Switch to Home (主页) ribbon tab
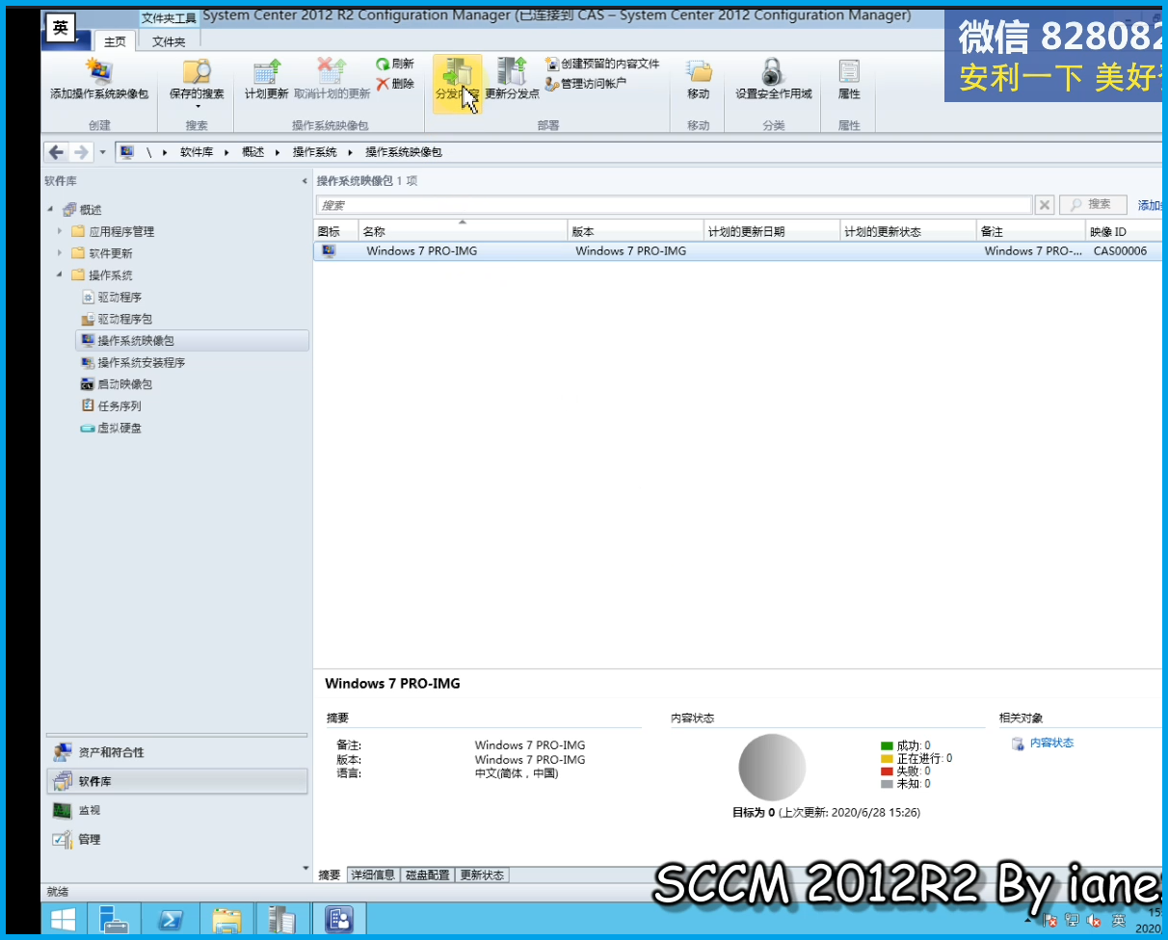1168x940 pixels. click(115, 41)
